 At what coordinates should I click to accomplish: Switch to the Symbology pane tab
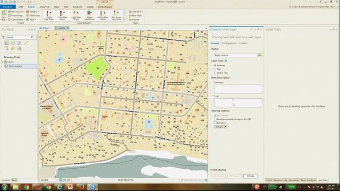pyautogui.click(x=294, y=180)
